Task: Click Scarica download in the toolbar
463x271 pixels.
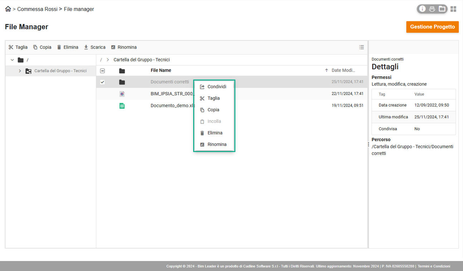Action: click(95, 47)
